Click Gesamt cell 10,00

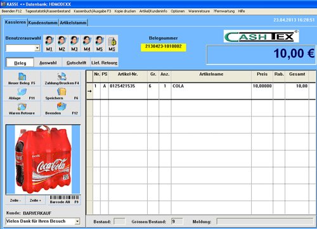tap(297, 91)
